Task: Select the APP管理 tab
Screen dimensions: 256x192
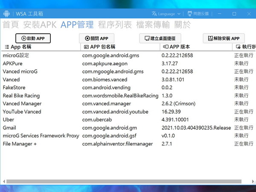Action: (77, 25)
